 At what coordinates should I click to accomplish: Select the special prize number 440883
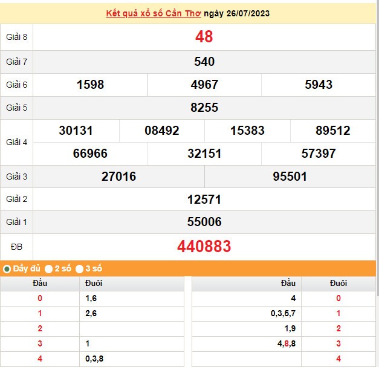(204, 246)
